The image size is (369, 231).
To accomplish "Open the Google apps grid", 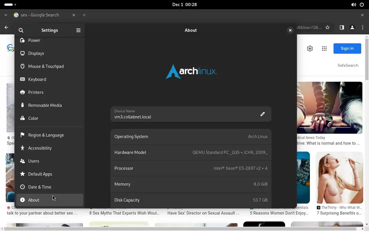I will (x=324, y=49).
